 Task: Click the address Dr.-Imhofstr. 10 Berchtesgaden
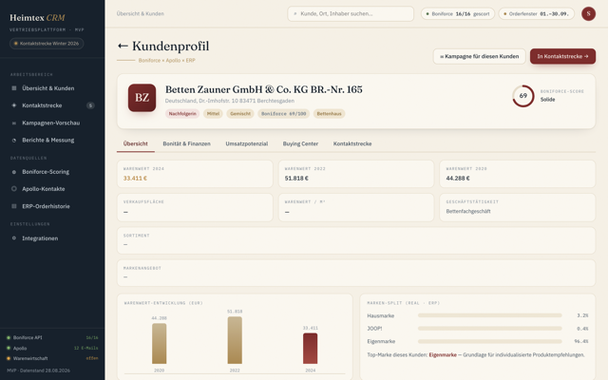(230, 101)
